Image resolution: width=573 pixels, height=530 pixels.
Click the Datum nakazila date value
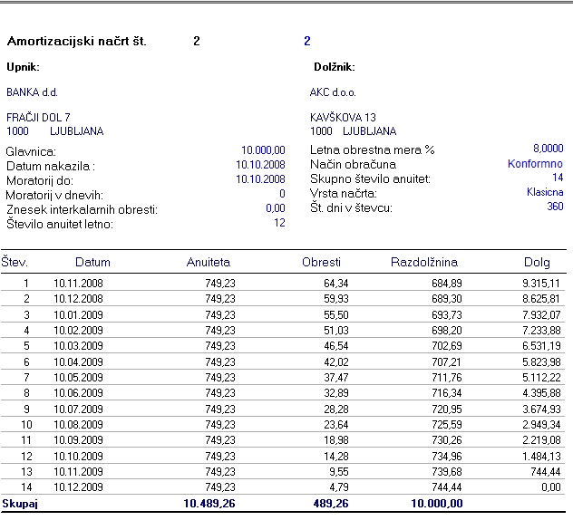point(260,165)
